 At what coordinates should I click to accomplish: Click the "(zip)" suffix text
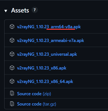pyautogui.click(x=47, y=94)
